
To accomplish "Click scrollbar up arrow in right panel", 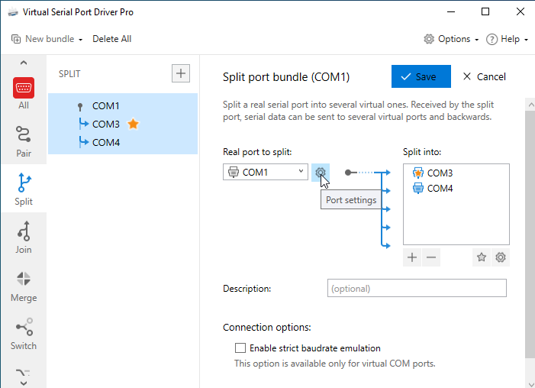I will pyautogui.click(x=530, y=105).
